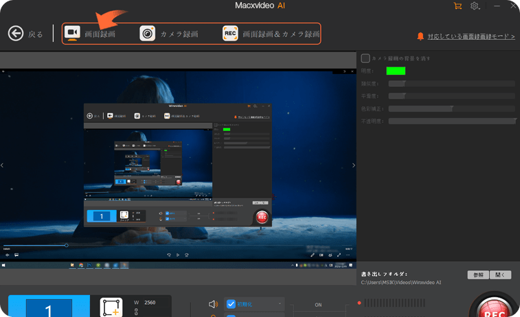The width and height of the screenshot is (520, 317).
Task: Click the Chrome icon in the previewed taskbar
Action: pos(81,266)
